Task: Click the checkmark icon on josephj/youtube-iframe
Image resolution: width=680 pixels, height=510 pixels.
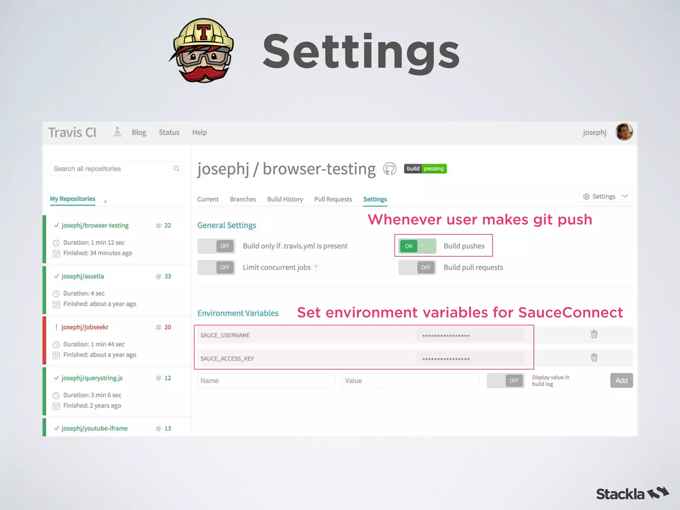Action: [56, 428]
